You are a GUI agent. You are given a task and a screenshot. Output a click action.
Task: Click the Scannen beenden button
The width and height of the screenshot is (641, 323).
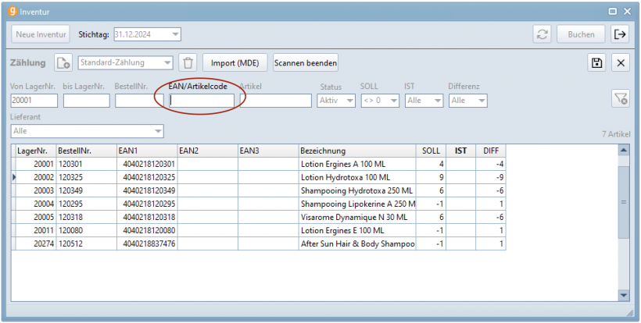tap(306, 63)
